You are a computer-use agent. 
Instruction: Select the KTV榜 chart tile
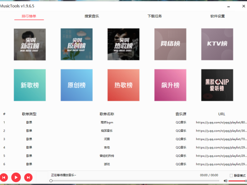tap(217, 44)
